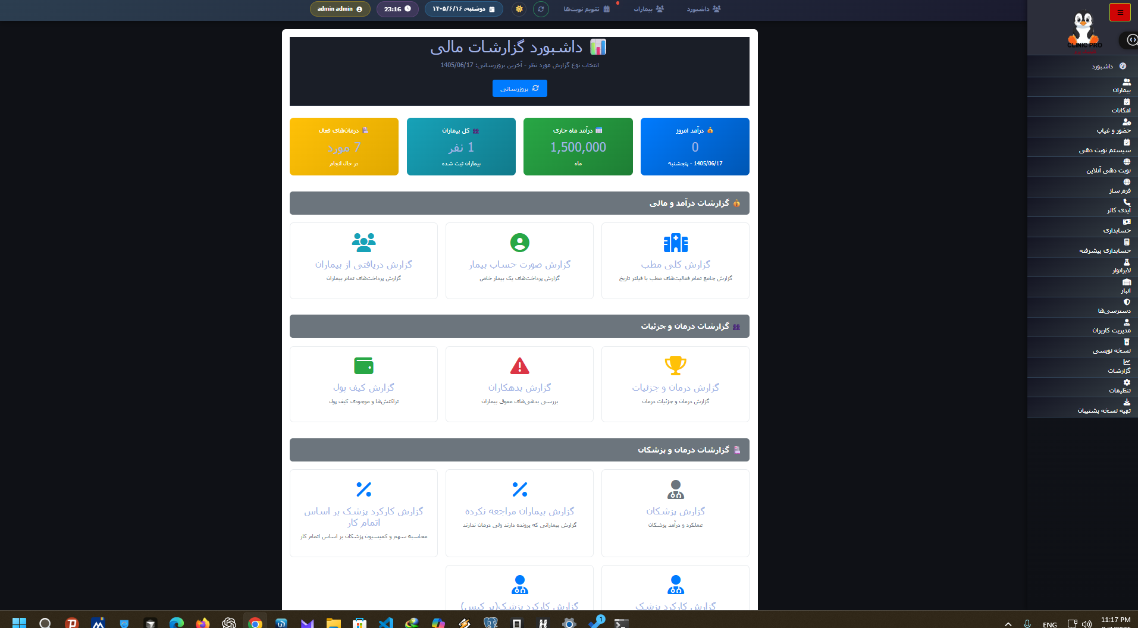Open حسابداری accounting in sidebar
The height and width of the screenshot is (628, 1138).
pyautogui.click(x=1082, y=227)
